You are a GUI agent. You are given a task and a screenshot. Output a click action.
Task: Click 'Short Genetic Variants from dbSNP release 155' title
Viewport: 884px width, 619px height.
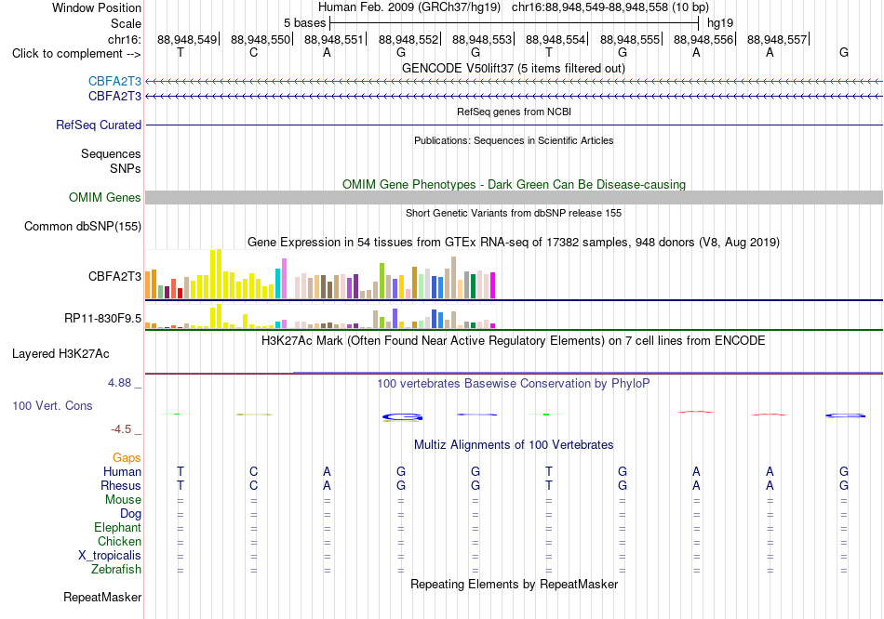pos(514,213)
